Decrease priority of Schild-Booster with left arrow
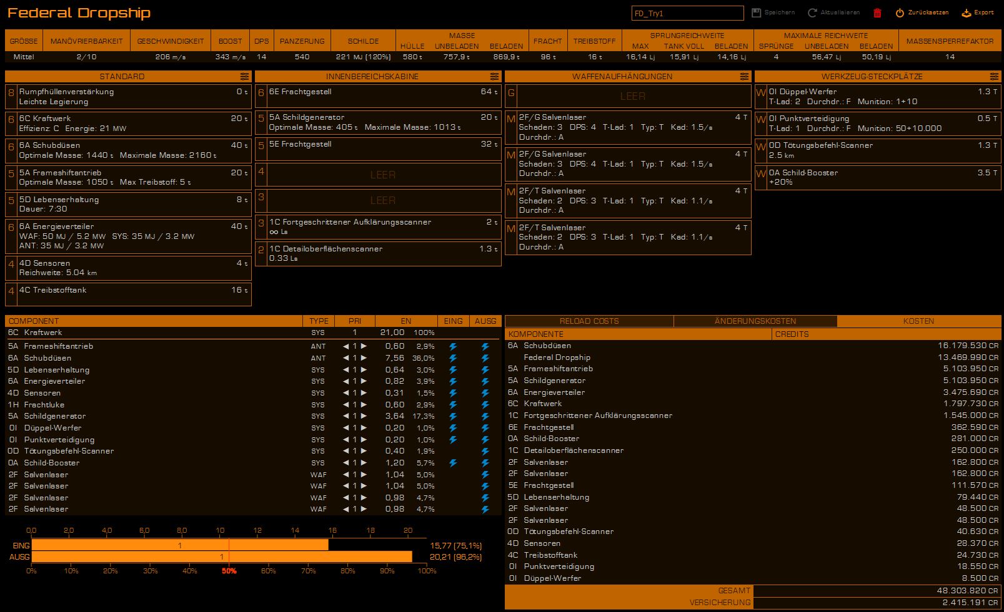Image resolution: width=1004 pixels, height=612 pixels. point(346,463)
